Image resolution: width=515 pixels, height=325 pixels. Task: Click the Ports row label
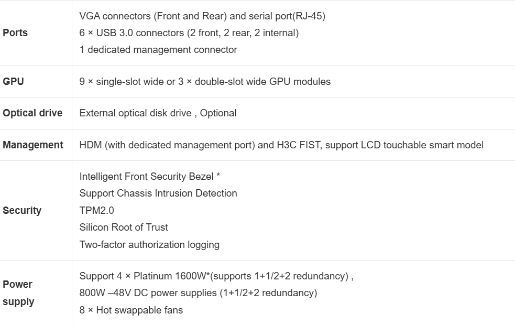tap(15, 32)
